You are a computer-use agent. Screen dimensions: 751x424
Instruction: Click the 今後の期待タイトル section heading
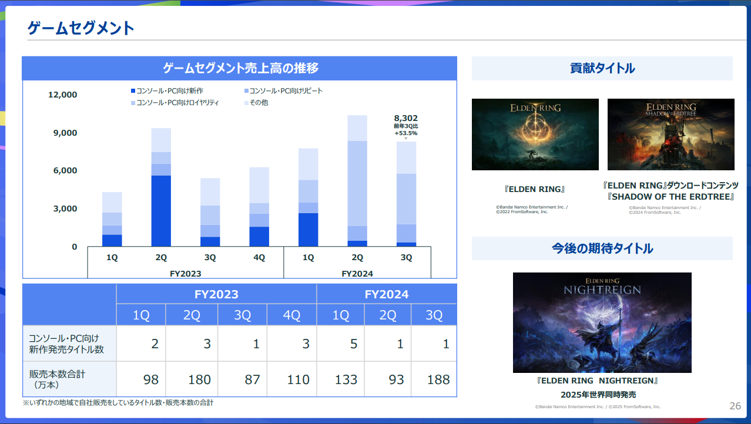pyautogui.click(x=602, y=248)
